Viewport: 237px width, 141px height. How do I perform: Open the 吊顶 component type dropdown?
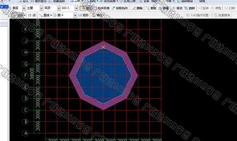pos(59,8)
